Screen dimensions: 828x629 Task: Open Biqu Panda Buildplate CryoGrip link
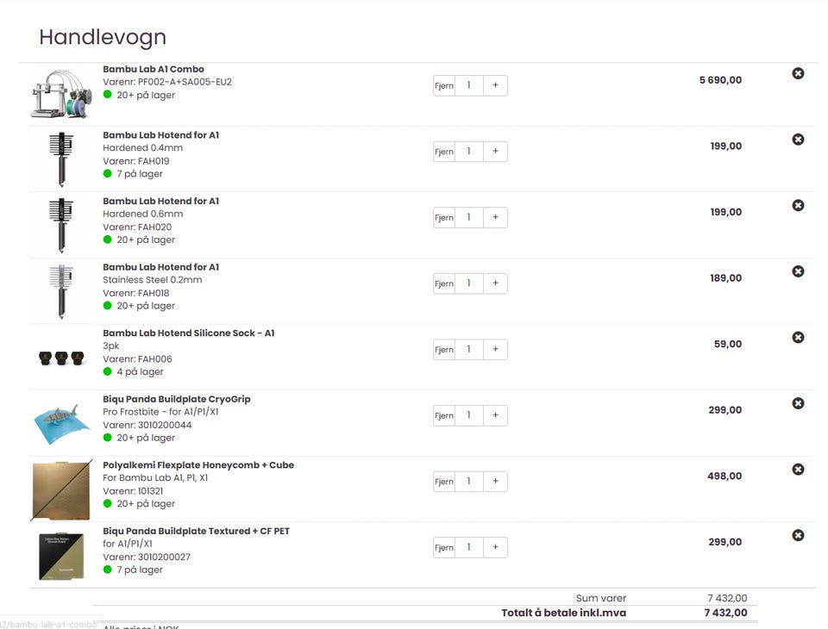(176, 399)
